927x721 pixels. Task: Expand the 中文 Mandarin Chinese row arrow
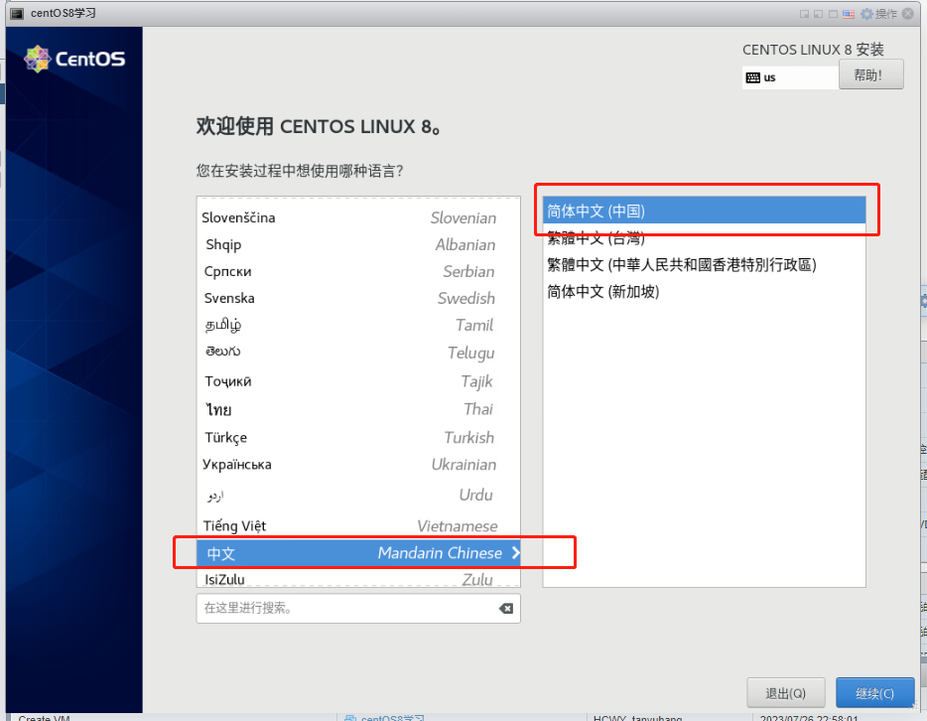point(515,553)
